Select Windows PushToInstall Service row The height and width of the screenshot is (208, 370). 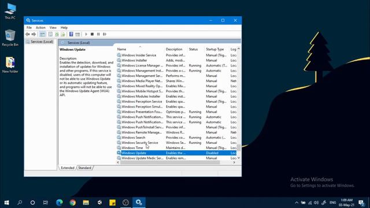pyautogui.click(x=176, y=127)
